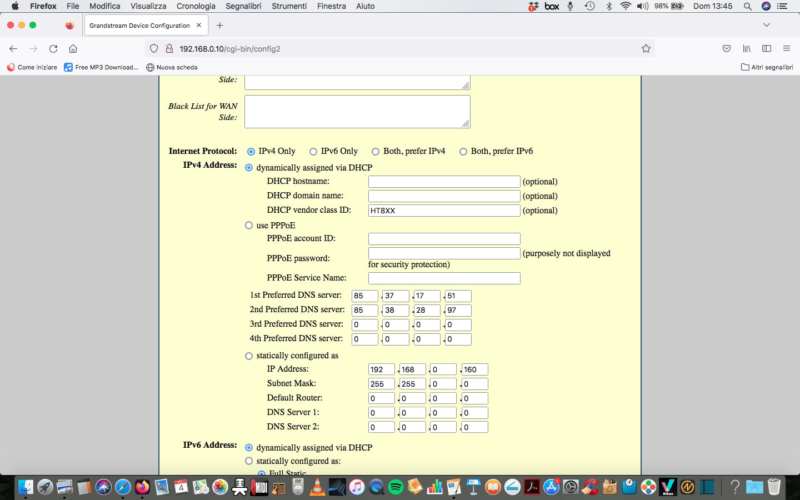Go to the Firefox home page
This screenshot has width=800, height=500.
[x=73, y=49]
